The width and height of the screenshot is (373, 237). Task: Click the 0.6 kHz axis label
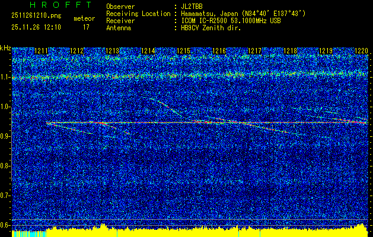tap(5, 225)
